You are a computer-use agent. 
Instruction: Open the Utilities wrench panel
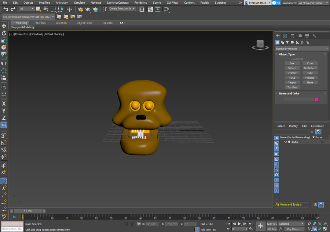tap(314, 36)
